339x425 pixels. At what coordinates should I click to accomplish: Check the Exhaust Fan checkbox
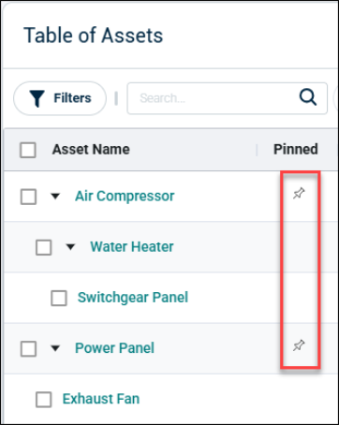44,400
